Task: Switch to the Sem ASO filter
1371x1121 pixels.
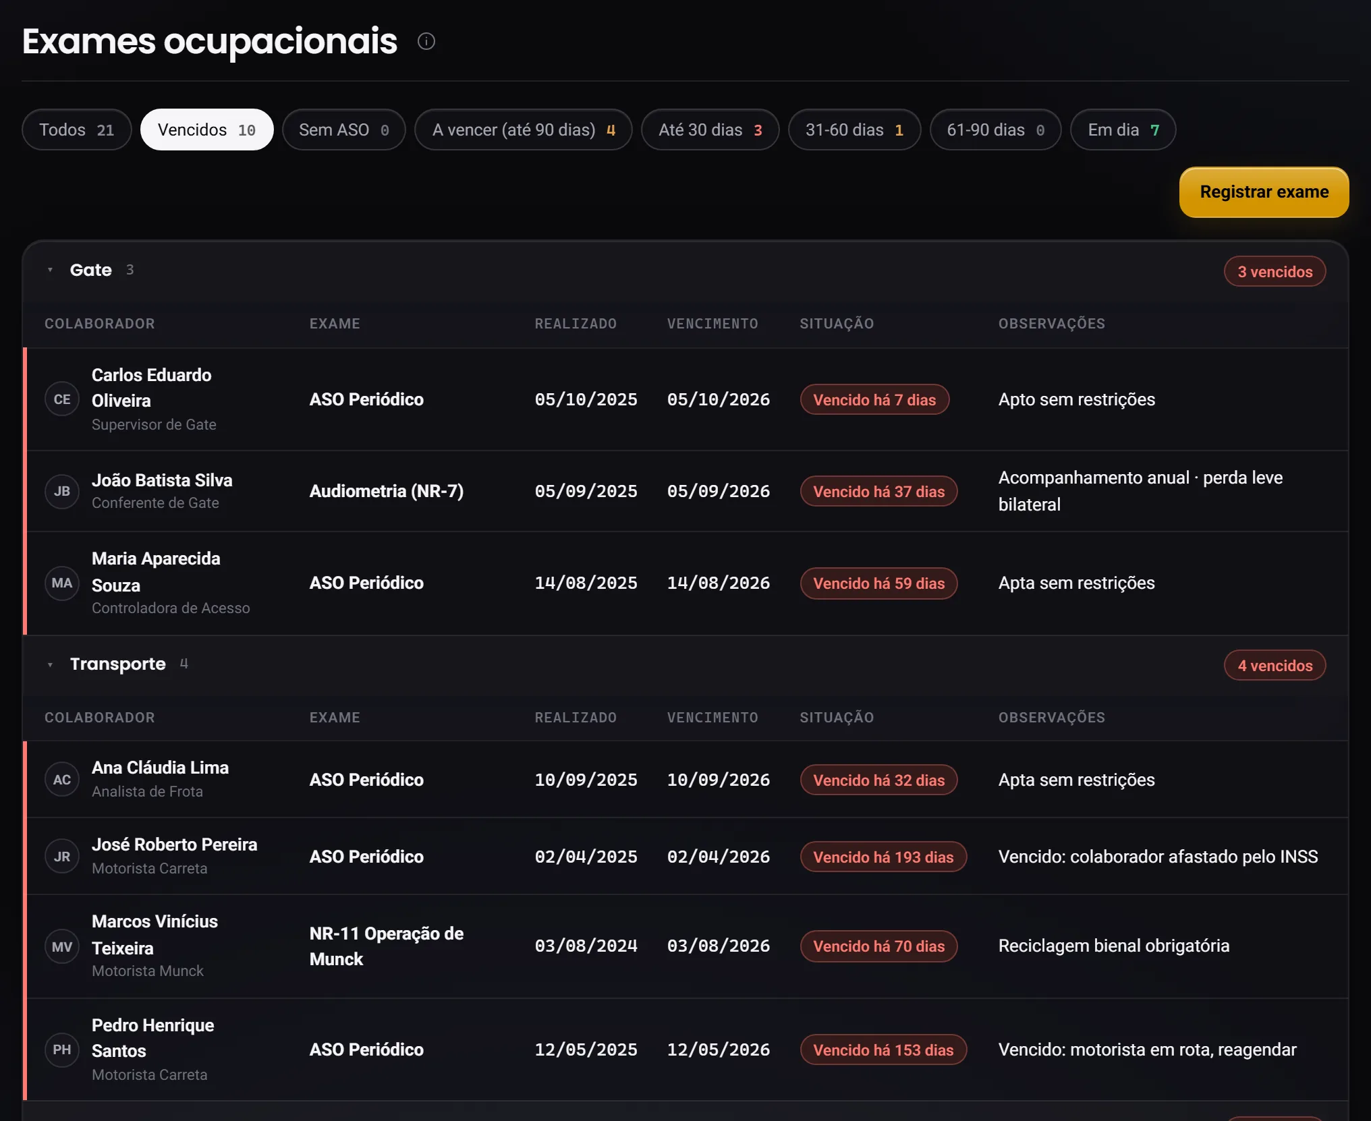Action: point(343,130)
